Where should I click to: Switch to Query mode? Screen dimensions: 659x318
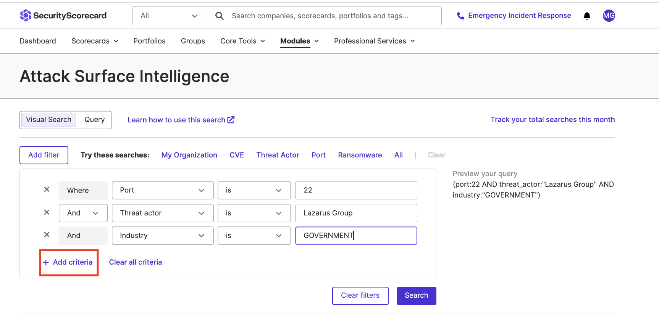coord(94,120)
